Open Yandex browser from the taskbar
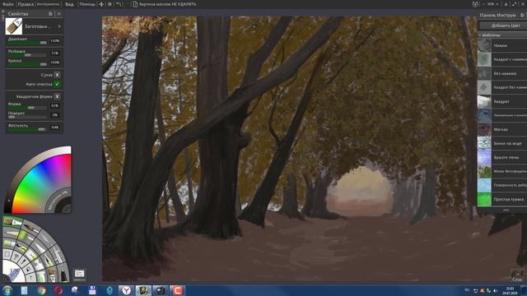Screen dimensions: 527x296 126,290
